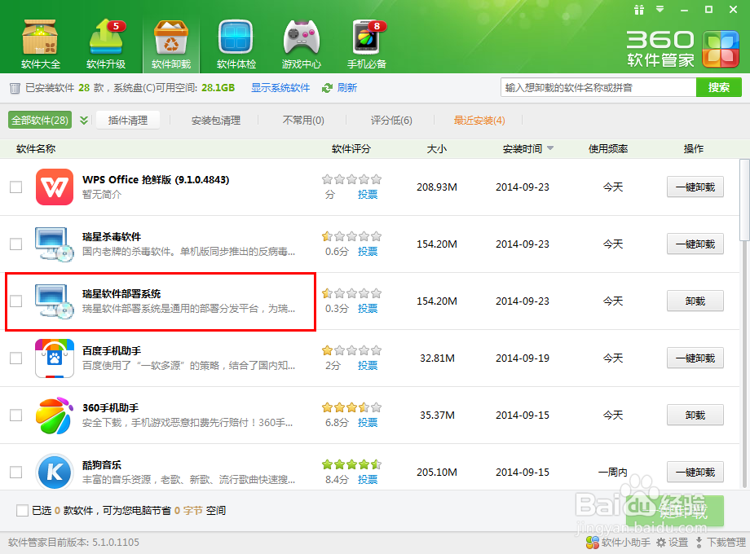勾选底部全选复选框
The height and width of the screenshot is (554, 750).
pyautogui.click(x=23, y=510)
